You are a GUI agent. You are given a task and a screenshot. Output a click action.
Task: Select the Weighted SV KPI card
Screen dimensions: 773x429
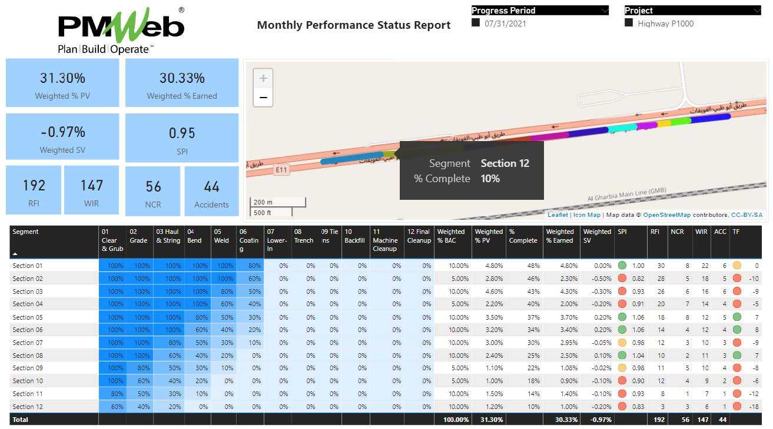(62, 137)
